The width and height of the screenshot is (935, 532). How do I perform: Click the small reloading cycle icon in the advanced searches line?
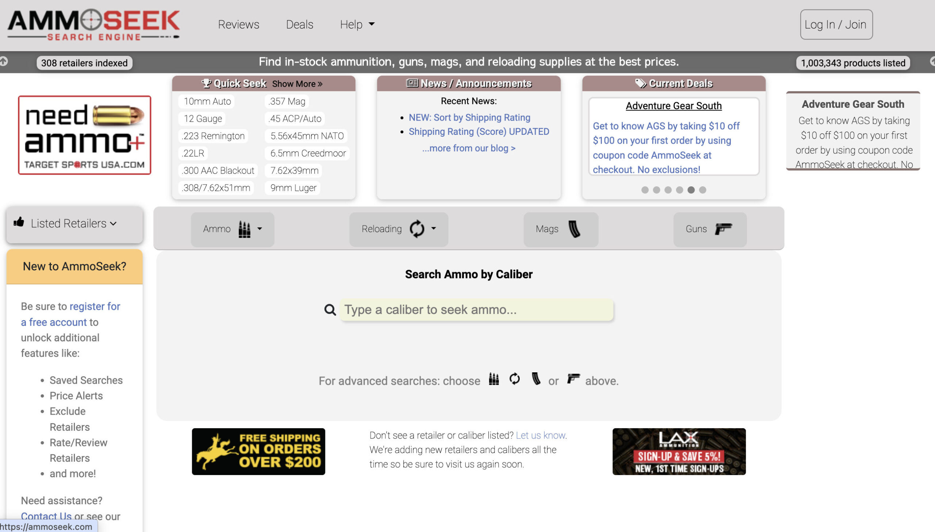[x=515, y=379]
